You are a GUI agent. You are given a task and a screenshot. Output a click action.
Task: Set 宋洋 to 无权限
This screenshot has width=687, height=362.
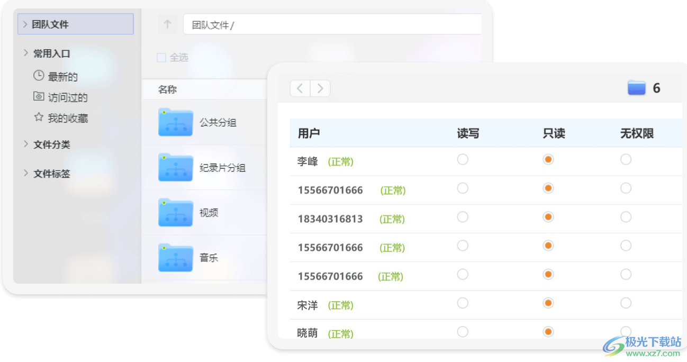[626, 303]
